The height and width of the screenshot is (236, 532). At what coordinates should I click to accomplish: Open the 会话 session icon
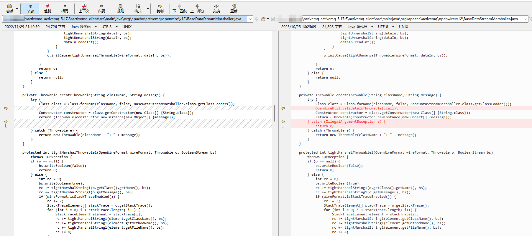[10, 8]
